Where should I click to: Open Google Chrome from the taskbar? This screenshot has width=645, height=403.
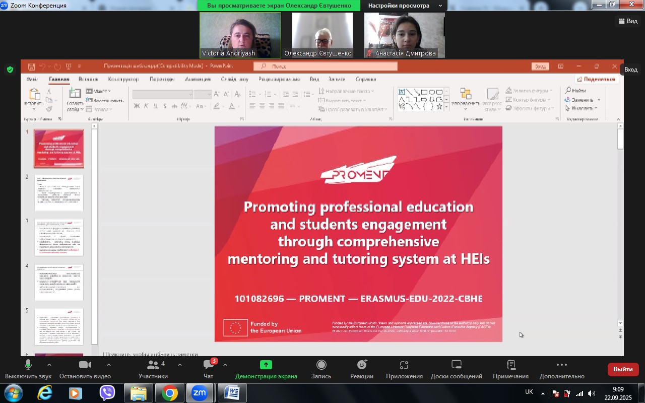[169, 393]
